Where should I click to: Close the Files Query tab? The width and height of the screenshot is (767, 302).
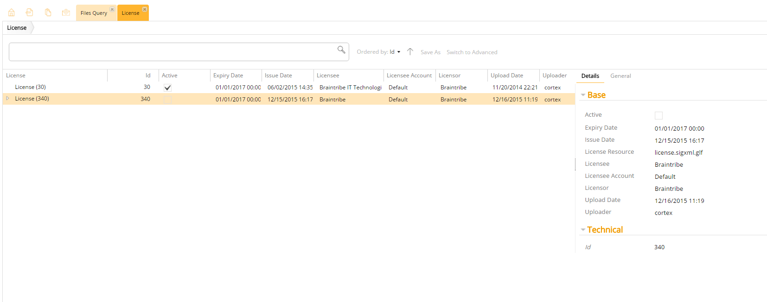tap(112, 9)
